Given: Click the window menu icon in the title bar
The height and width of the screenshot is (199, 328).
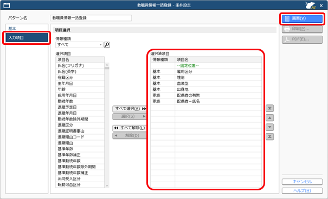Looking at the screenshot, I should point(7,5).
